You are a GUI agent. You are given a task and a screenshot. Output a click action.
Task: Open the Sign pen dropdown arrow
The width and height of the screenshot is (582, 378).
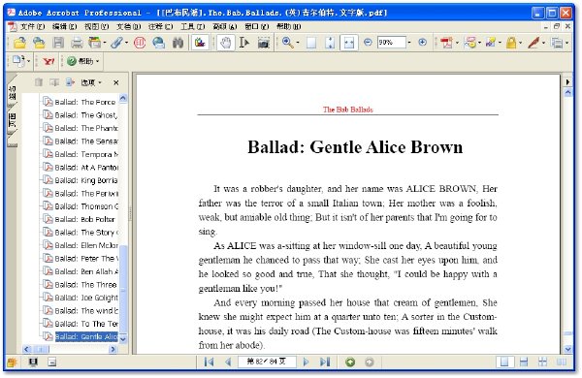544,43
